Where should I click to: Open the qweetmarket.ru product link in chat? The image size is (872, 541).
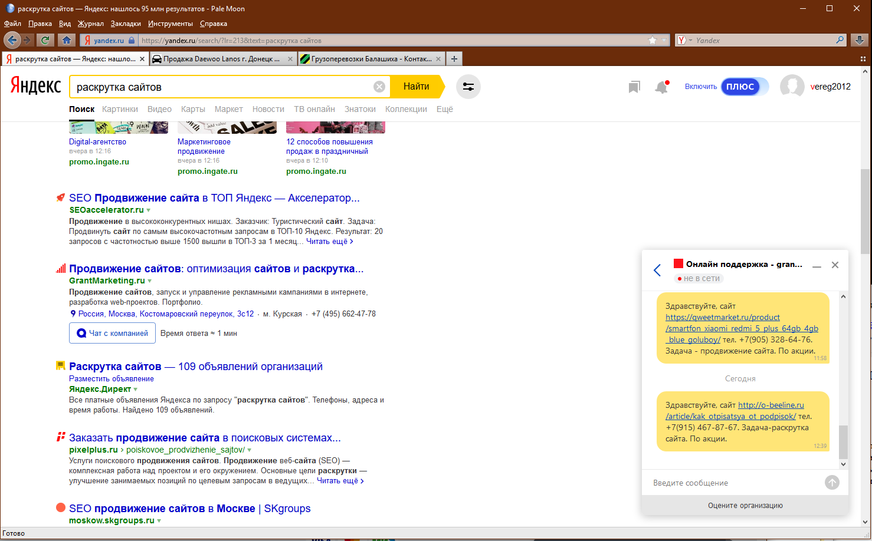pos(742,328)
